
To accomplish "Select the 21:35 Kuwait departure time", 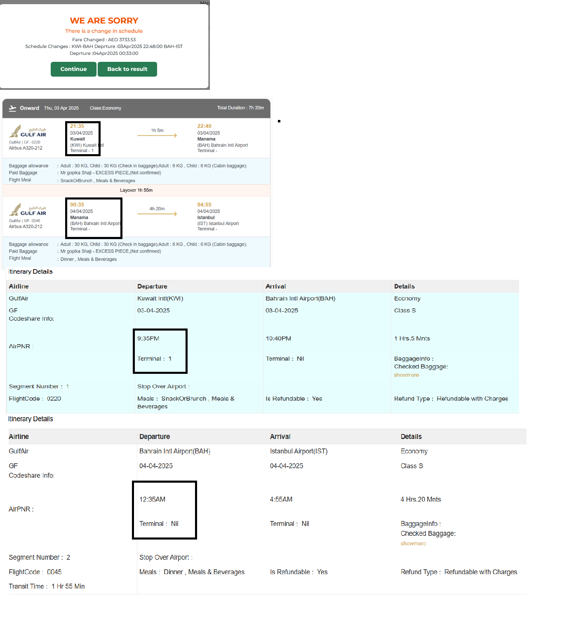I will click(x=77, y=126).
